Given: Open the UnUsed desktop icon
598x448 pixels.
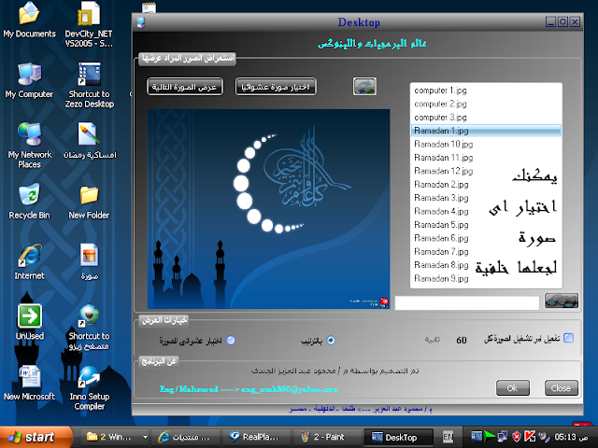Looking at the screenshot, I should 29,322.
